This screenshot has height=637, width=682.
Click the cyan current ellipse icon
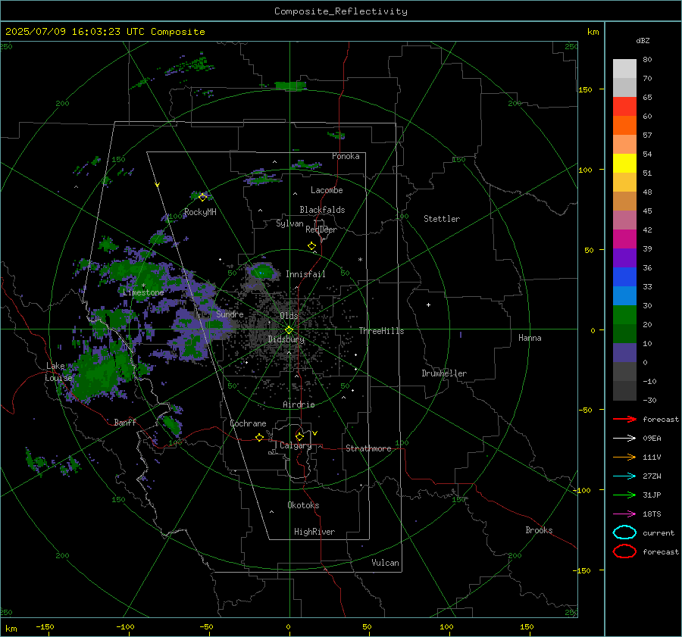click(x=624, y=532)
